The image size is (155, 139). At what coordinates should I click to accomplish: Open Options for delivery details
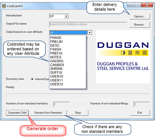(x=140, y=16)
